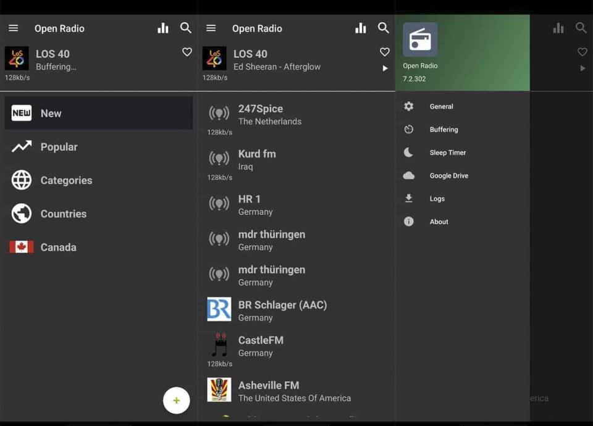Select the CastleFM station

[x=296, y=350]
